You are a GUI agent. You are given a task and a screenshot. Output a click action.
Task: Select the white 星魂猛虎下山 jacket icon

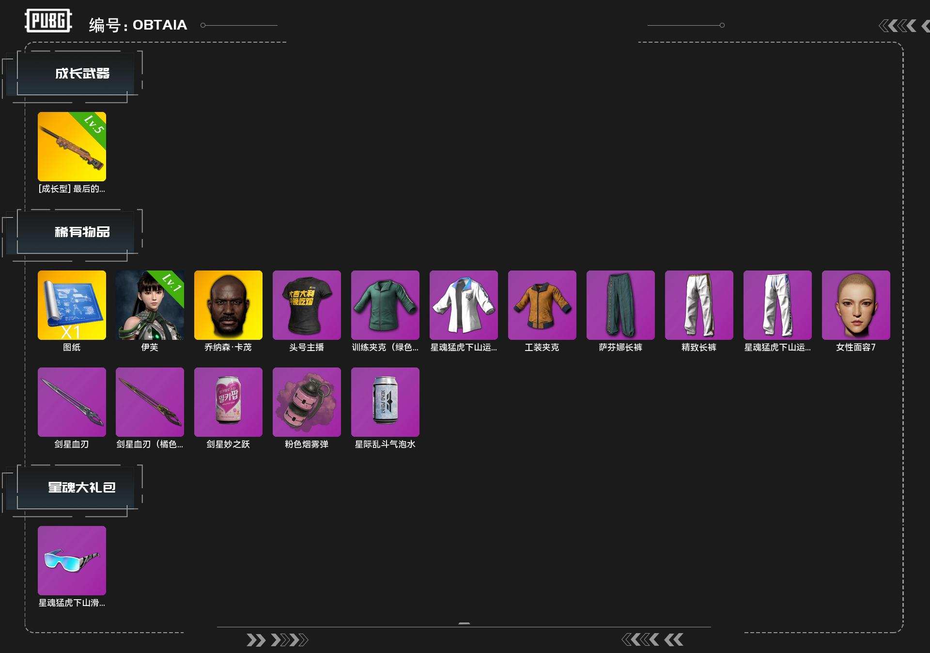(x=464, y=305)
